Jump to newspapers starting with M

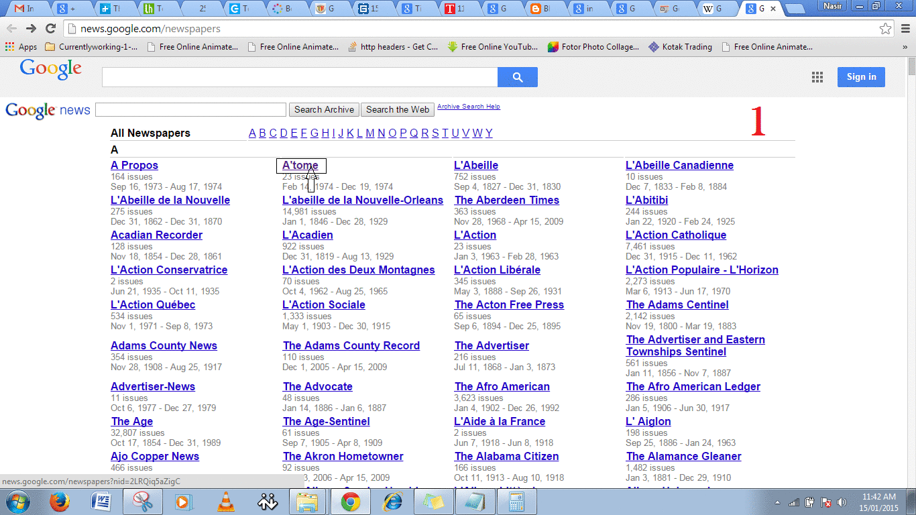(x=369, y=133)
